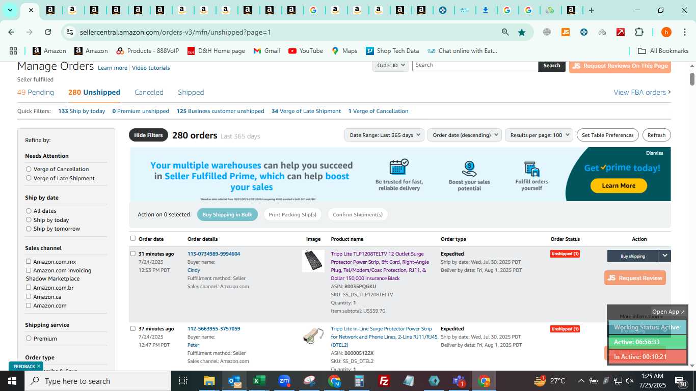Show hidden system tray icons chevron
The width and height of the screenshot is (696, 391).
coord(581,381)
